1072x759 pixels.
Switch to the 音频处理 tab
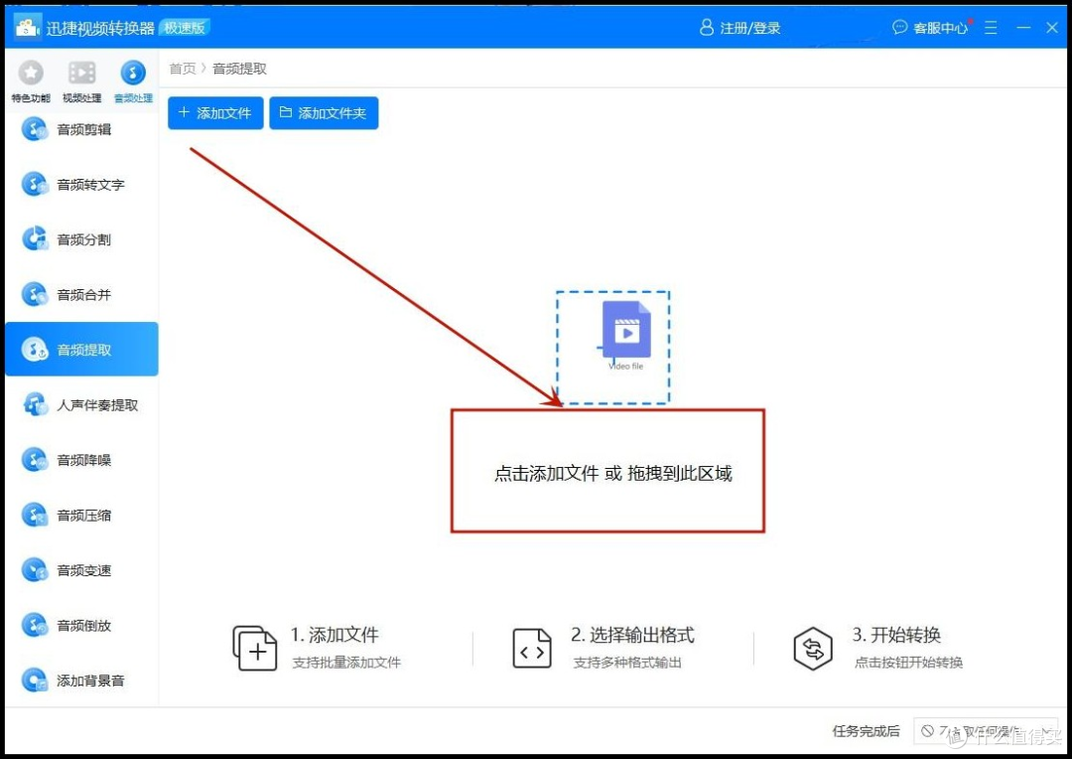tap(133, 80)
